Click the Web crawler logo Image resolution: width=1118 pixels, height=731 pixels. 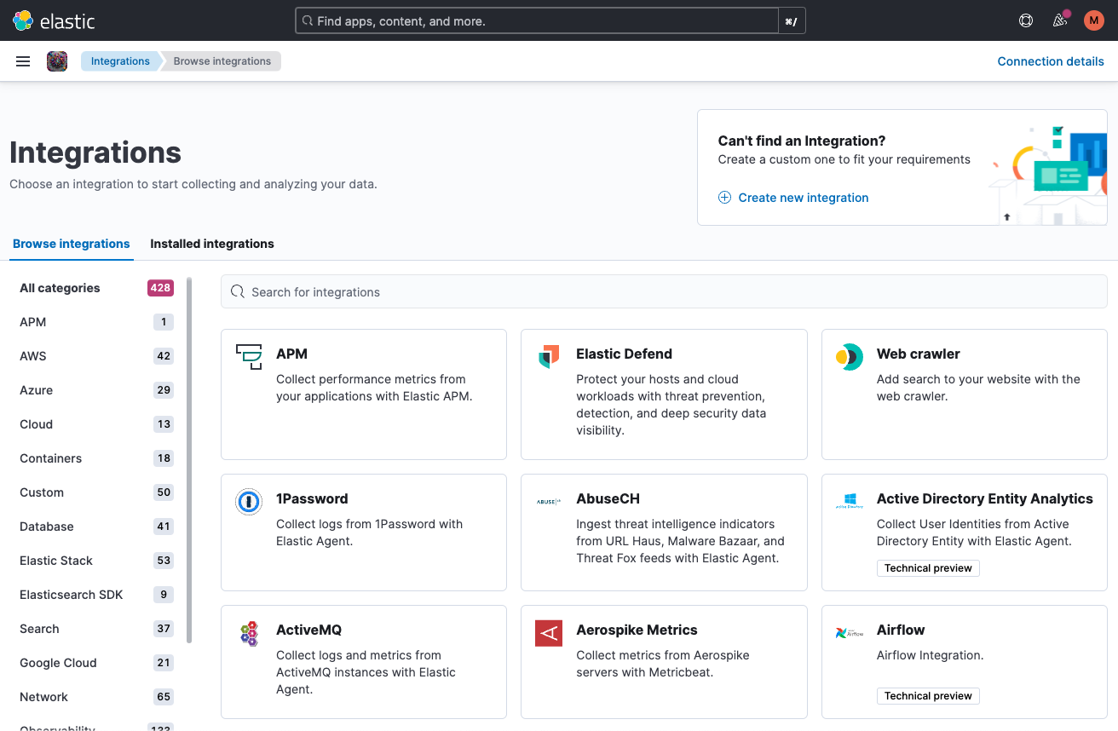tap(849, 357)
